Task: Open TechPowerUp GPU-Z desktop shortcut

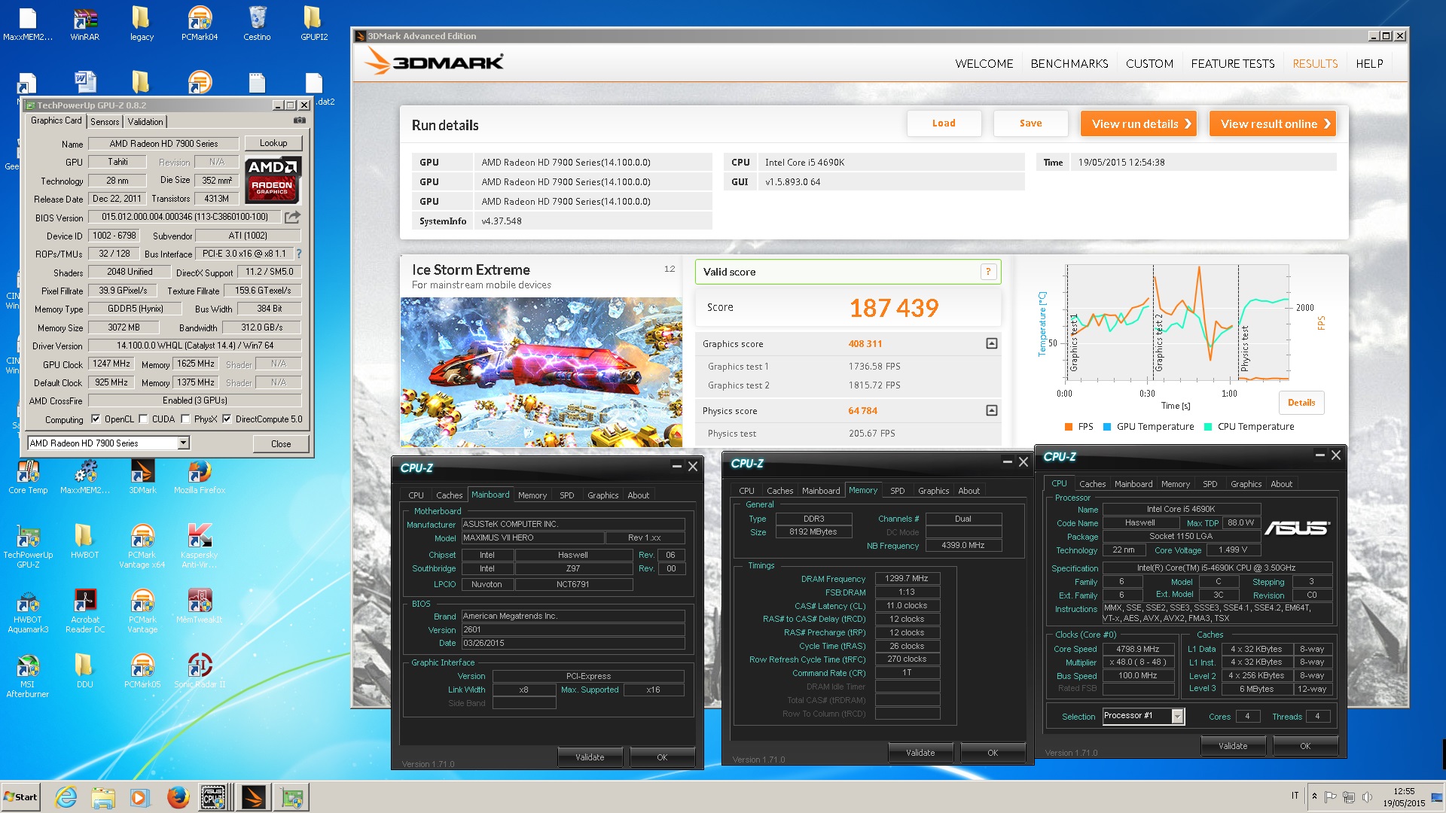Action: pos(28,547)
